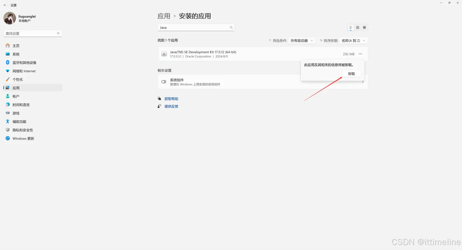
Task: Click the filter icon beside 筛选条件
Action: point(270,41)
